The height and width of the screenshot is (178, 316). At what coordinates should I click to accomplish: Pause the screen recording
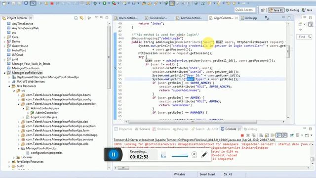[x=113, y=155]
